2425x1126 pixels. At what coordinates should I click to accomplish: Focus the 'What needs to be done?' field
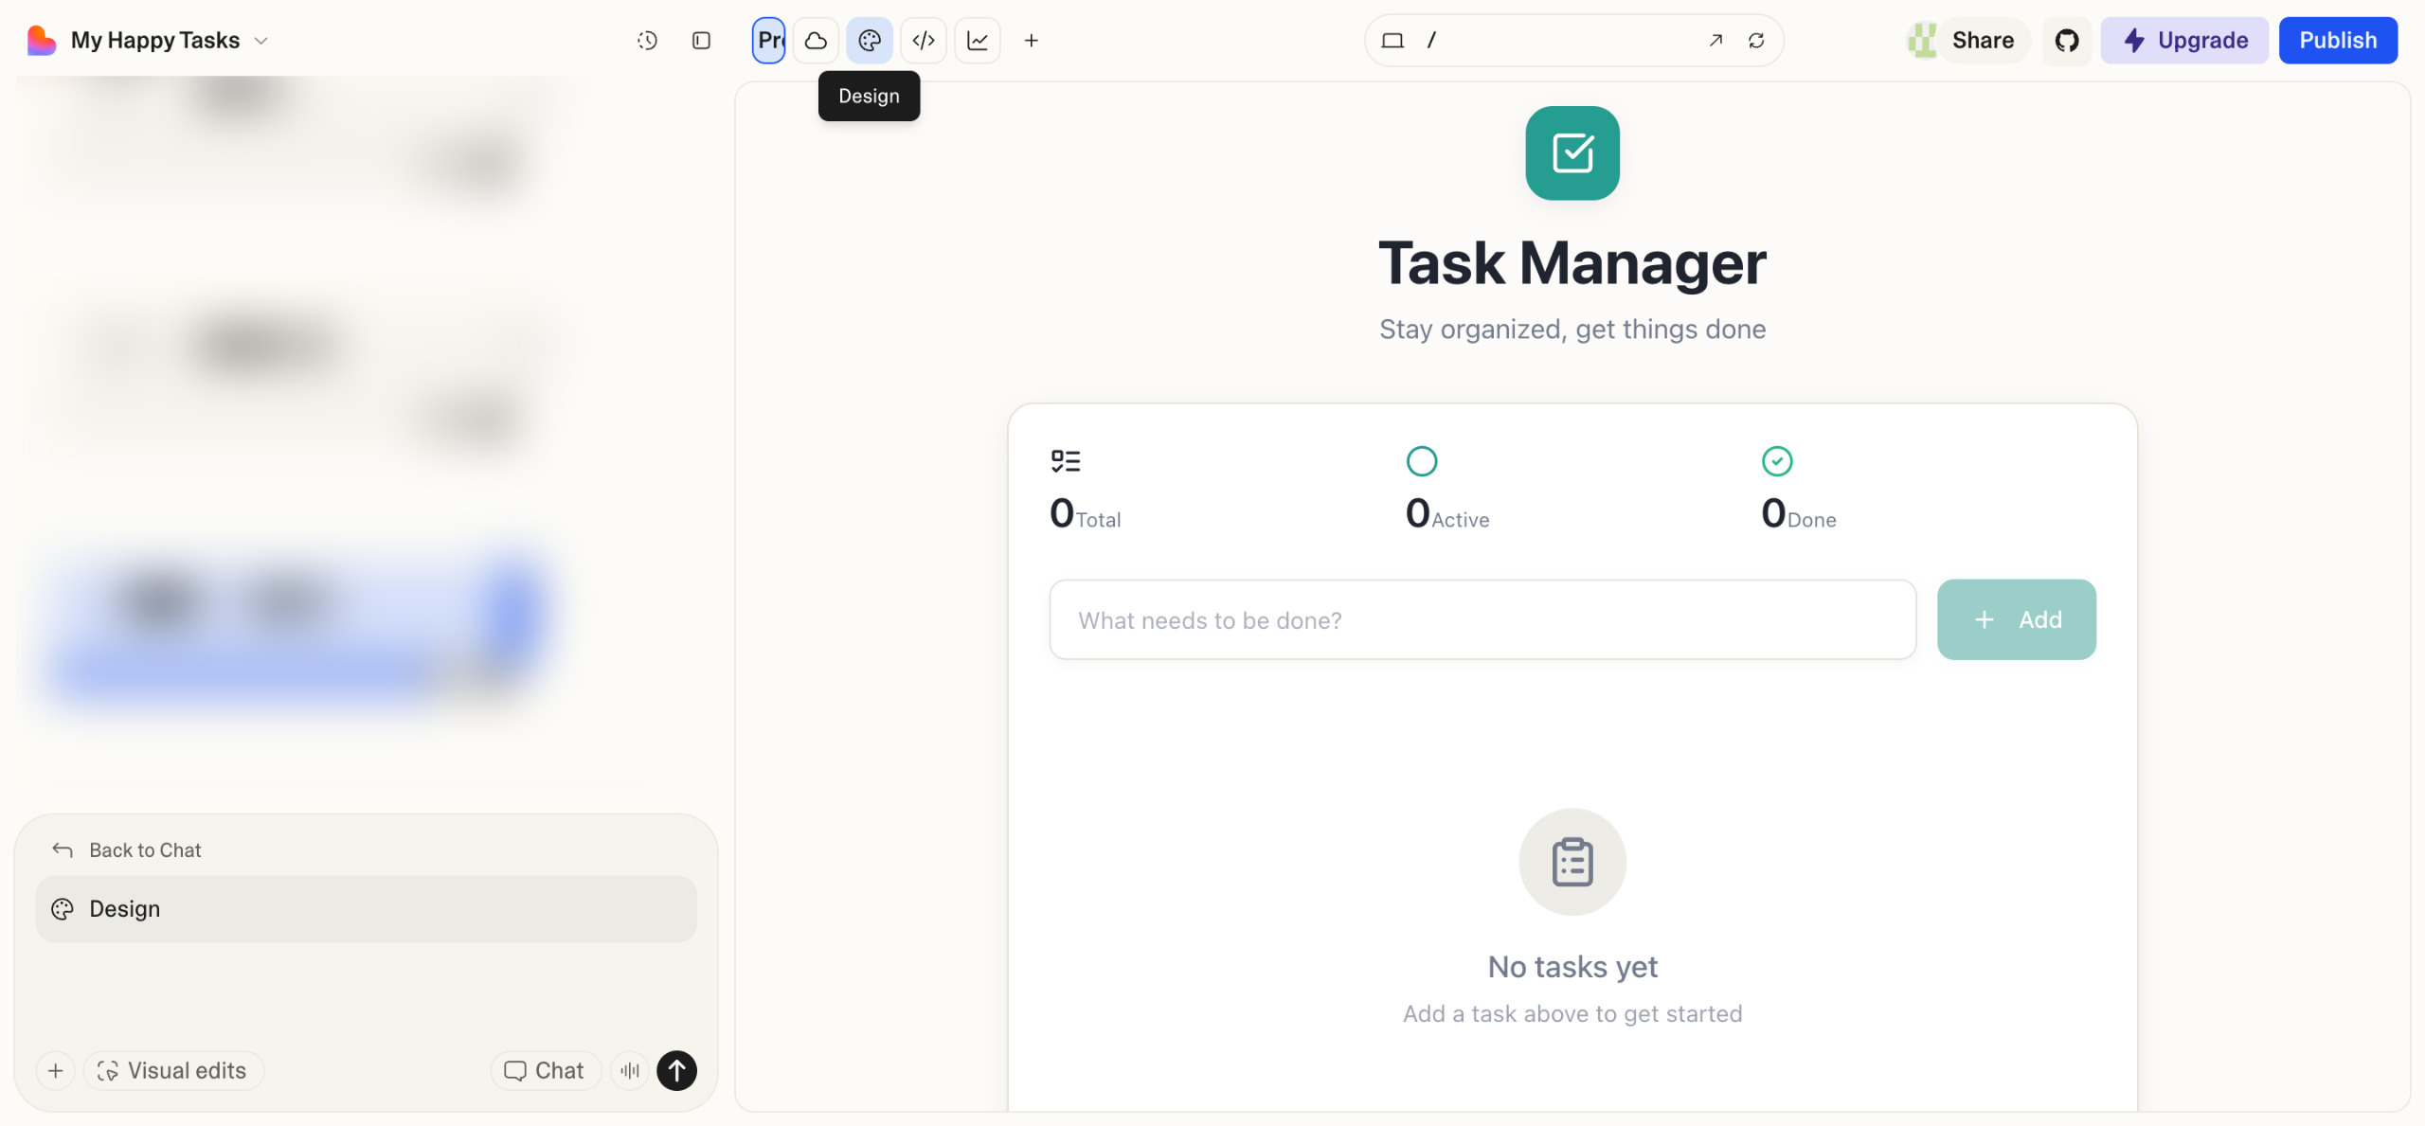(1482, 620)
